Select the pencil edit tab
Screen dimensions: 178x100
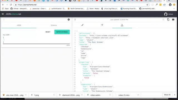[83, 25]
